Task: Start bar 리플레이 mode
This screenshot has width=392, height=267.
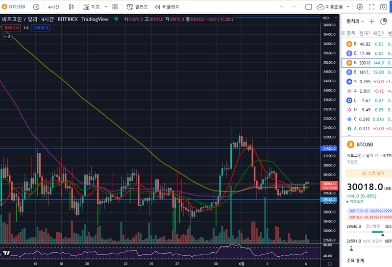Action: pos(167,7)
